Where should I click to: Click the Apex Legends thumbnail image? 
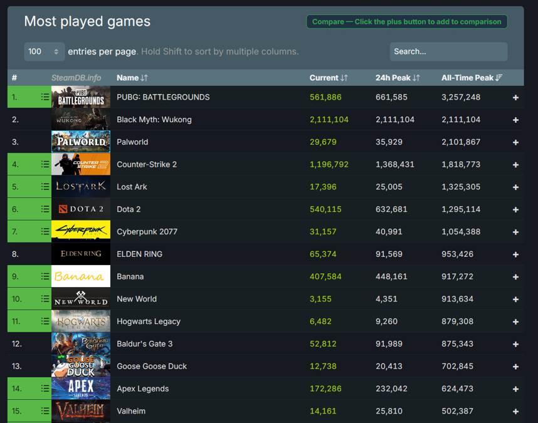tap(81, 389)
